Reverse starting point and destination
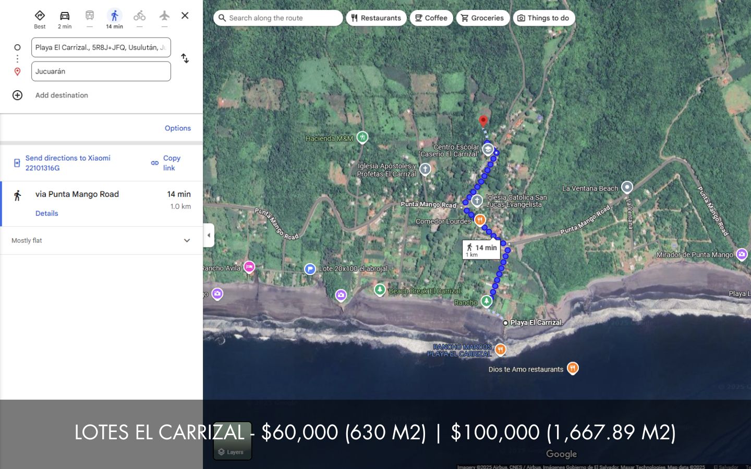The image size is (751, 469). point(185,58)
